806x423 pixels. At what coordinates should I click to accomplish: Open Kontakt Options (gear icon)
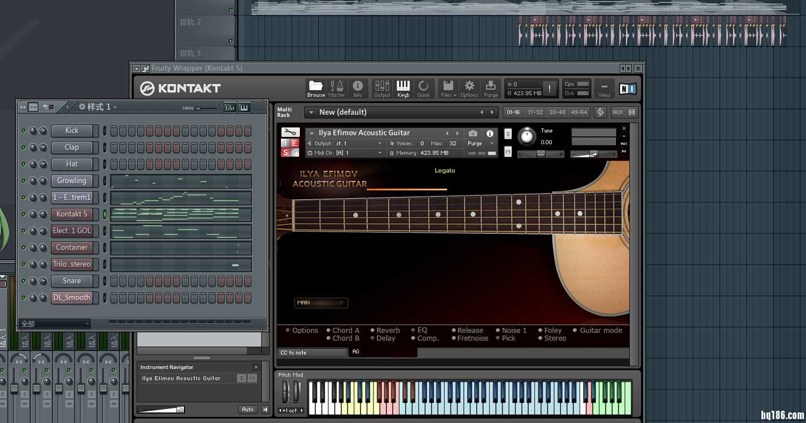[x=469, y=88]
